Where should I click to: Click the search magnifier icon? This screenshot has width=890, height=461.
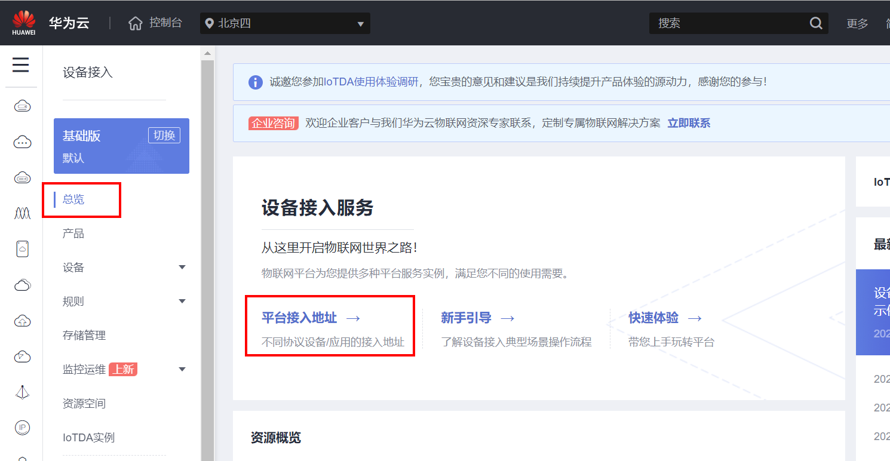(x=816, y=23)
